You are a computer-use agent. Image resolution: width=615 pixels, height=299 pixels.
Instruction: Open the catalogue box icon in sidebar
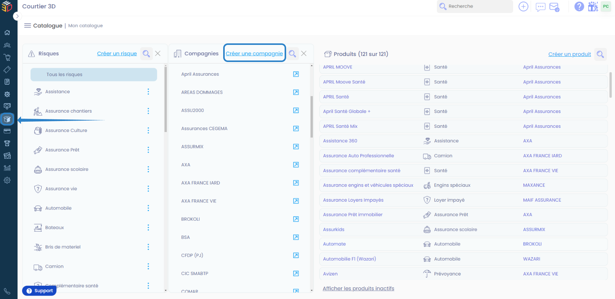coord(7,119)
